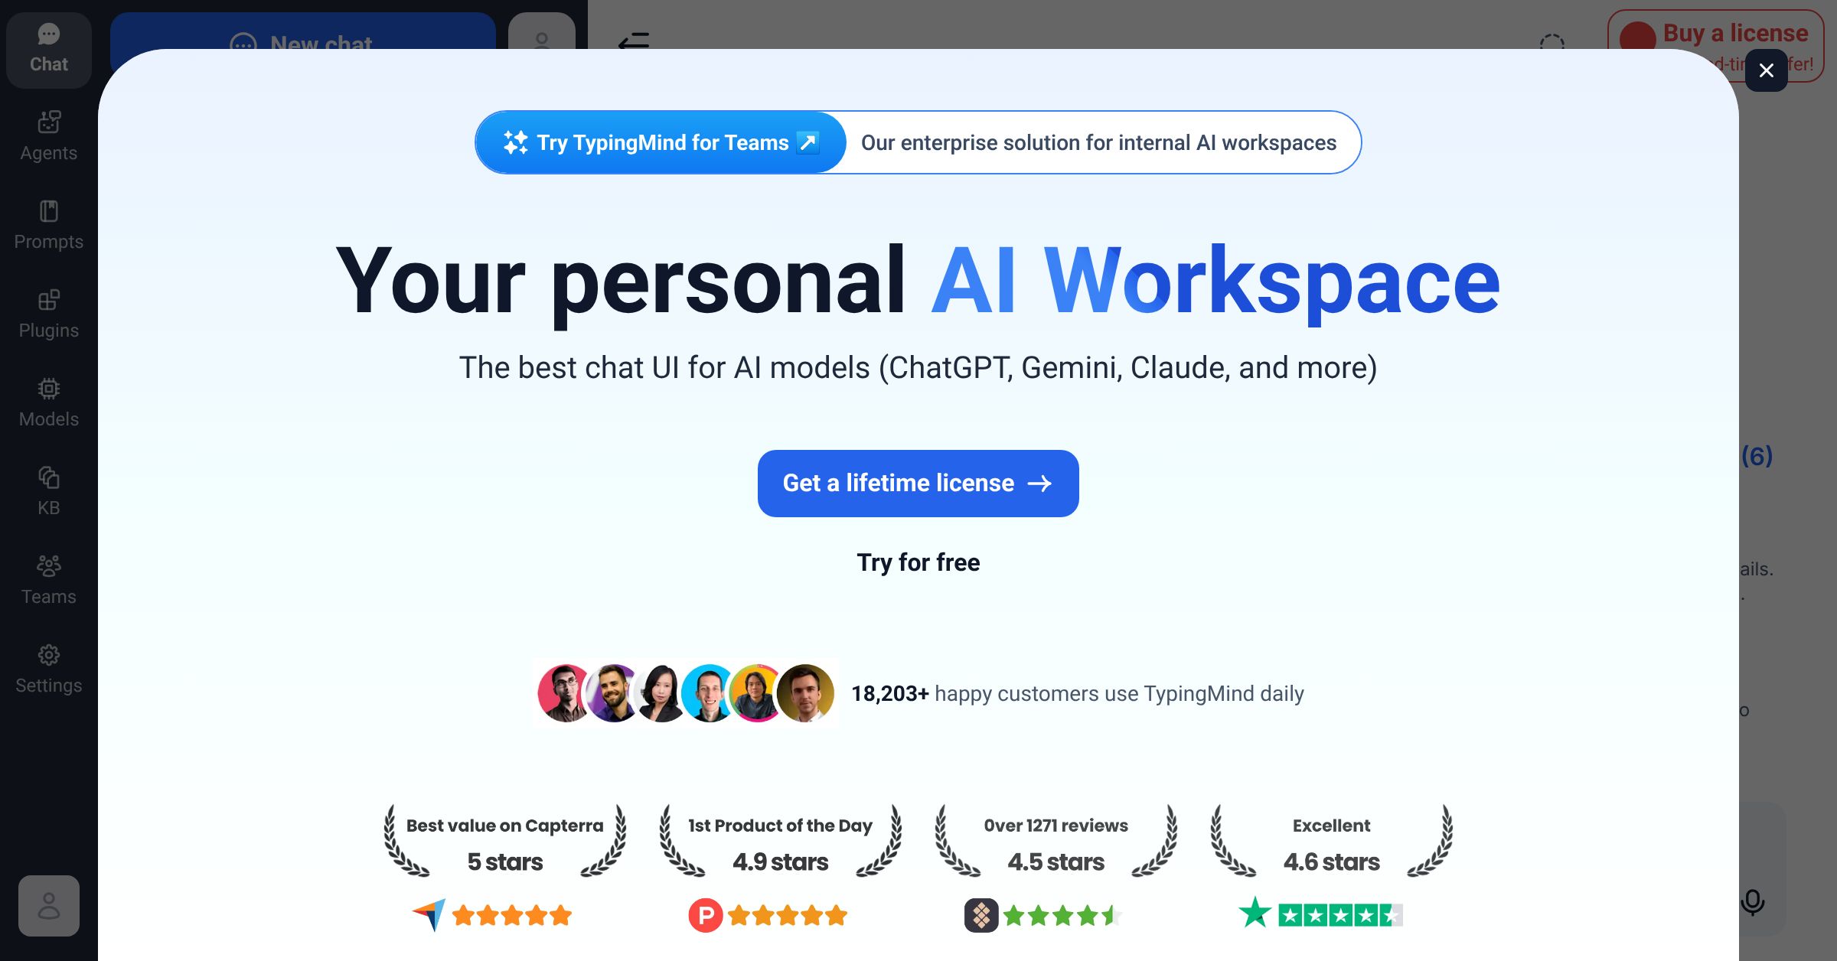The image size is (1837, 961).
Task: Click the Excellent 4.6 stars badge
Action: click(1332, 842)
